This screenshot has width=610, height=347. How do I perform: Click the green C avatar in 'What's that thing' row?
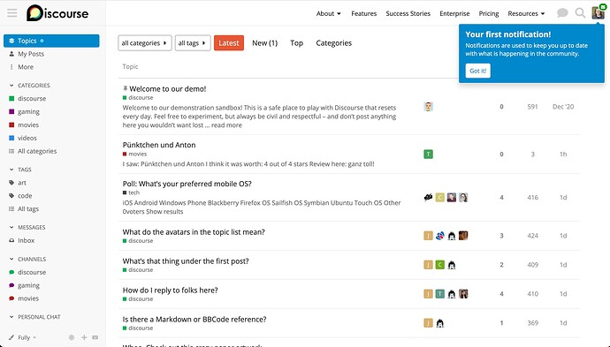[440, 265]
